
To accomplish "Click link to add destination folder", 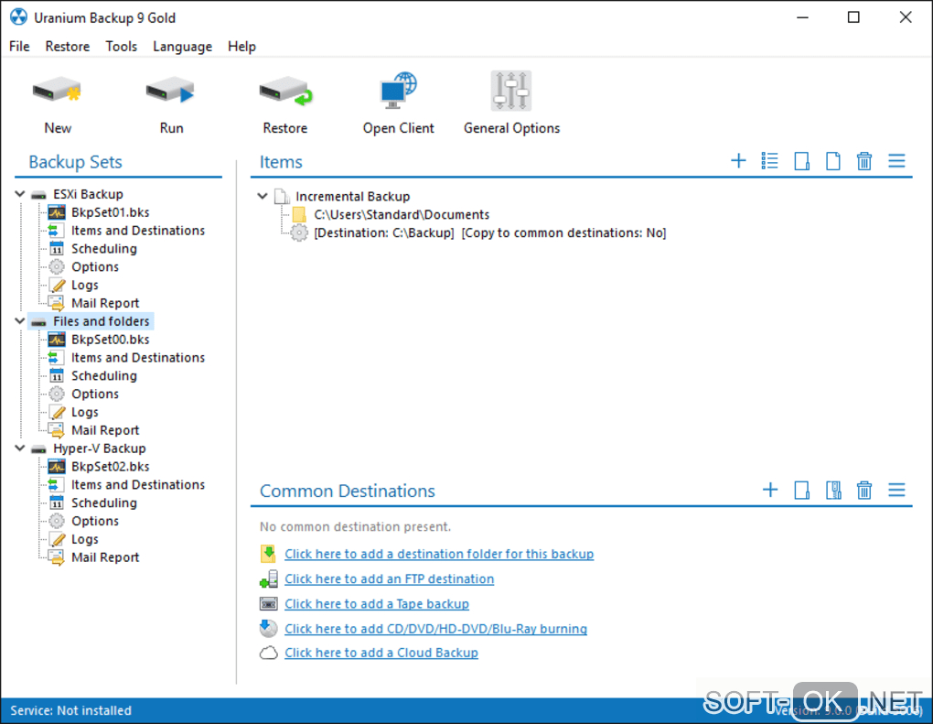I will 439,554.
